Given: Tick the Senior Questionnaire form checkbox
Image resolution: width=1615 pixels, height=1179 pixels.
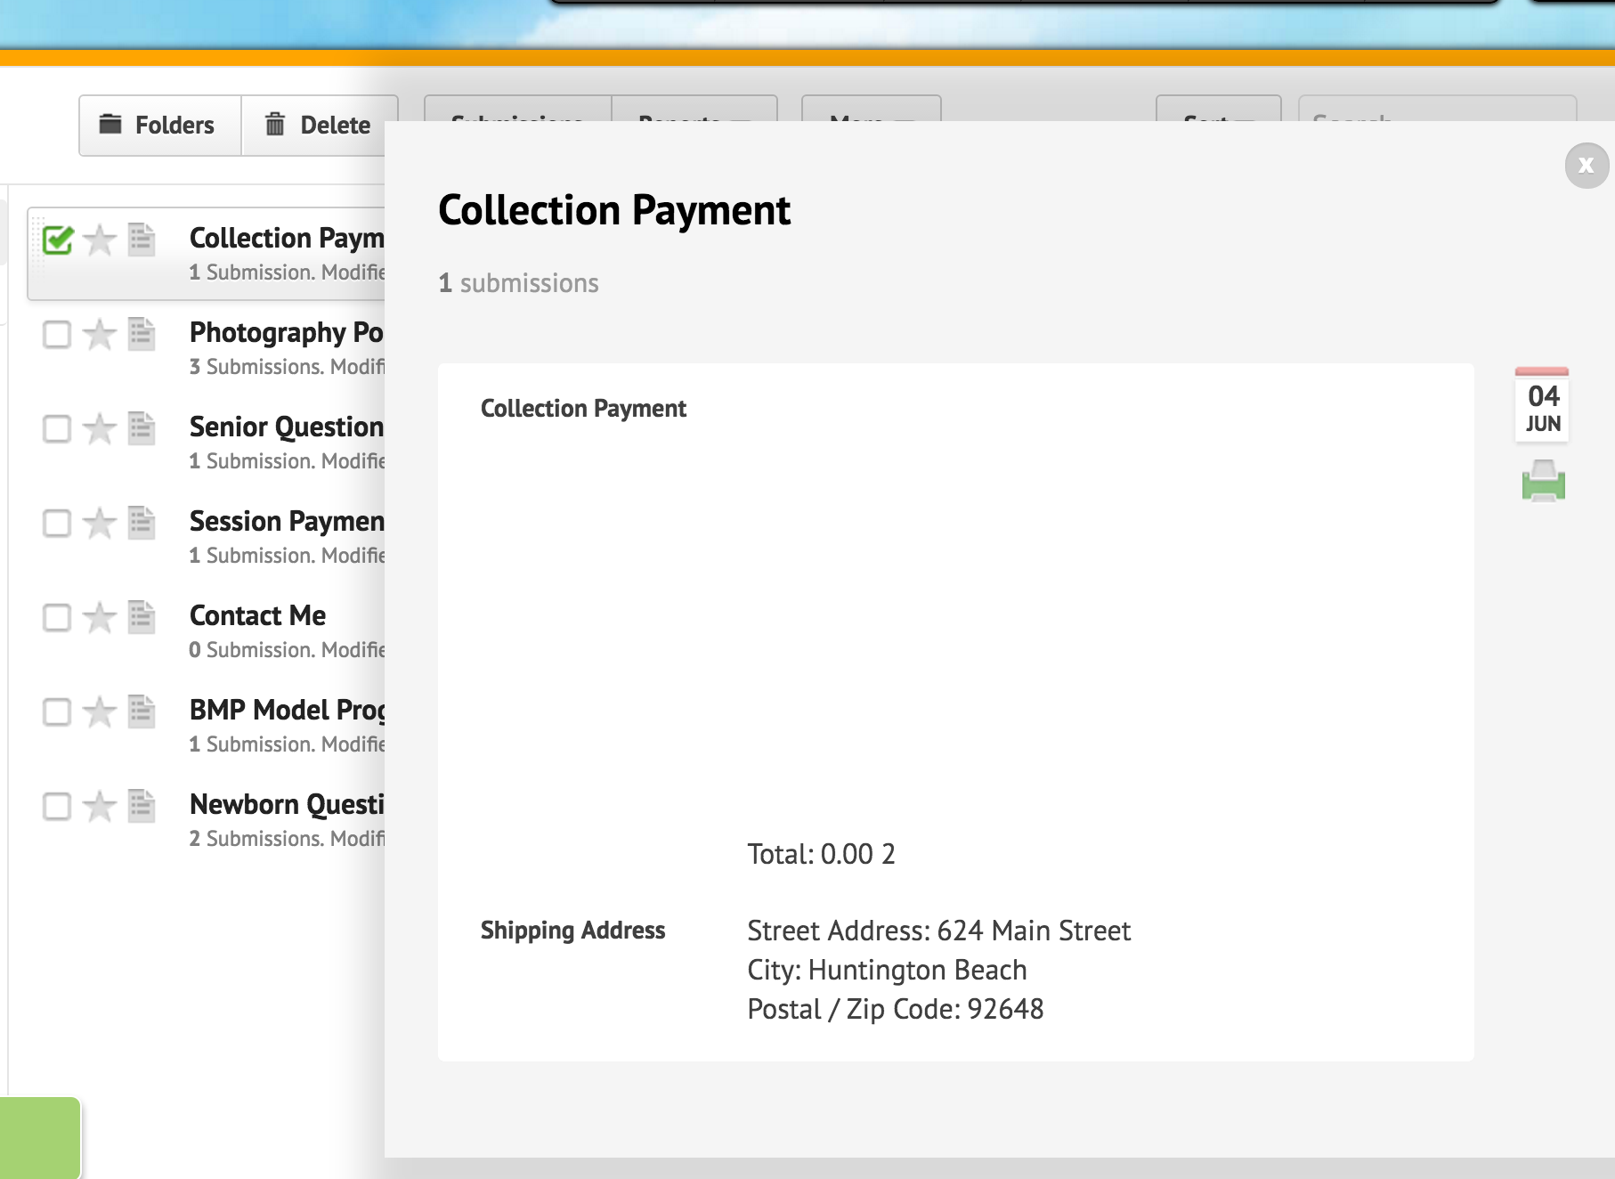Looking at the screenshot, I should (x=57, y=428).
